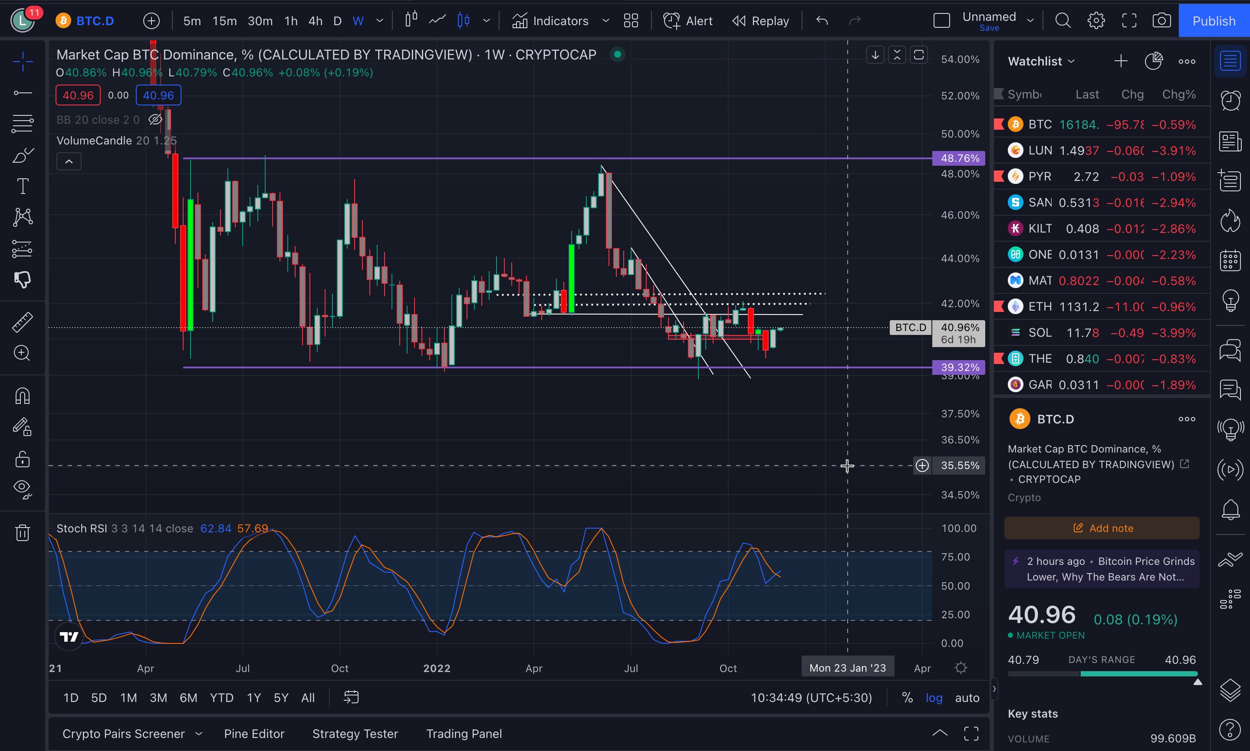The image size is (1250, 751).
Task: Open the symbol search magnifier
Action: tap(1062, 21)
